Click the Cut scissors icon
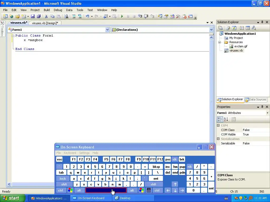Screen dimensions: 270x202 [x=46, y=16]
